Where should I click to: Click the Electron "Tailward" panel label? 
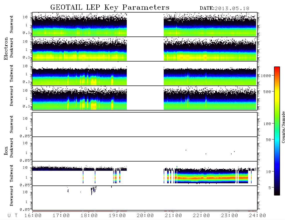[x=11, y=73]
